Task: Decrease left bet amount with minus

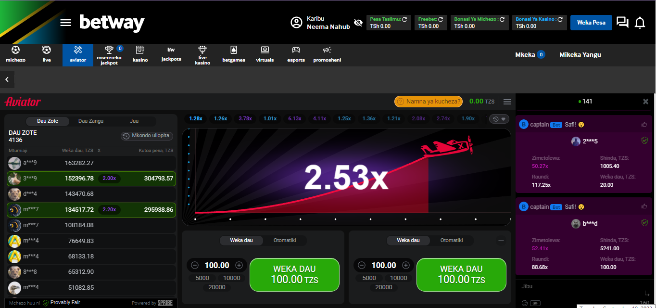Action: pyautogui.click(x=195, y=265)
